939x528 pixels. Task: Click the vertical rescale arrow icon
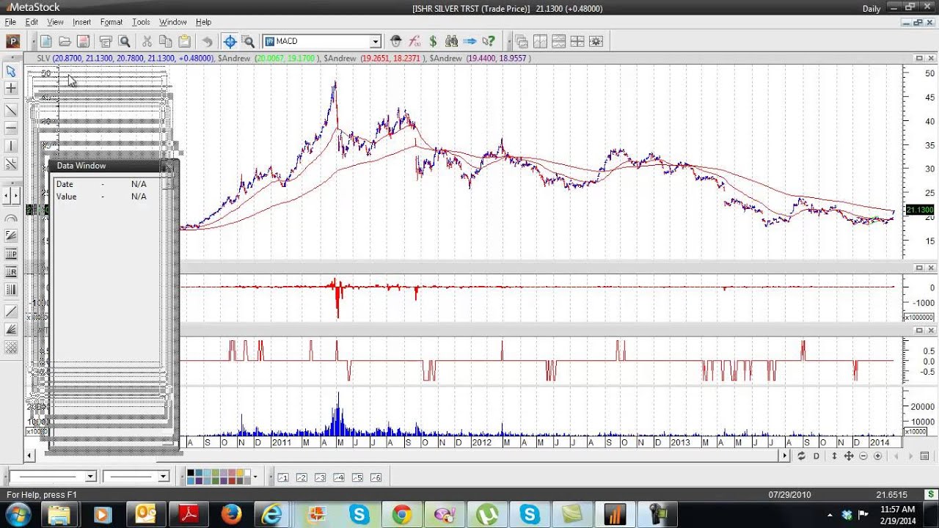(834, 456)
